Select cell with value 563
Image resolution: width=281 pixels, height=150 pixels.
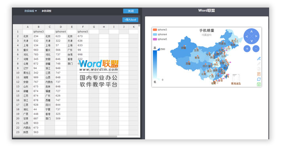(x=38, y=132)
